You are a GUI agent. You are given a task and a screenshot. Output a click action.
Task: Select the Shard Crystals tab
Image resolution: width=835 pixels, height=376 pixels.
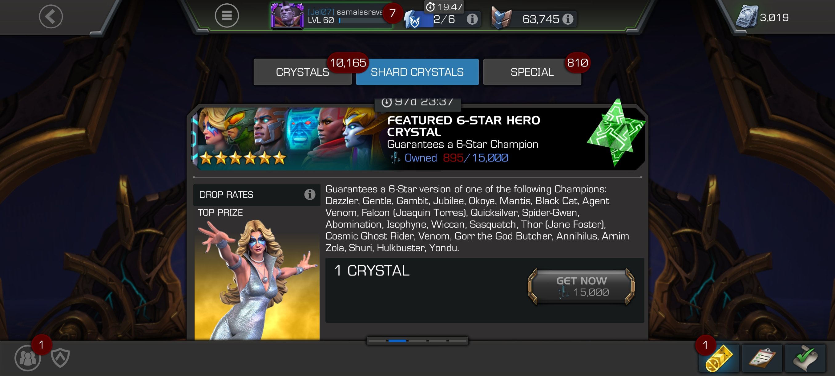pos(417,72)
